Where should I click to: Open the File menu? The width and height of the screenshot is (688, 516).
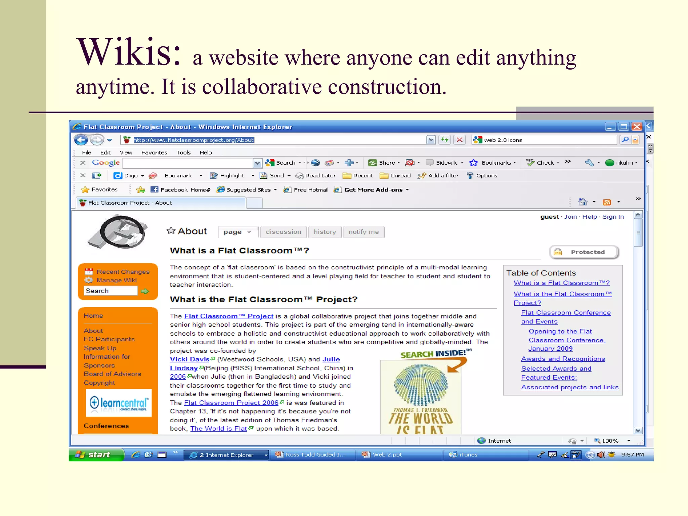tap(87, 153)
